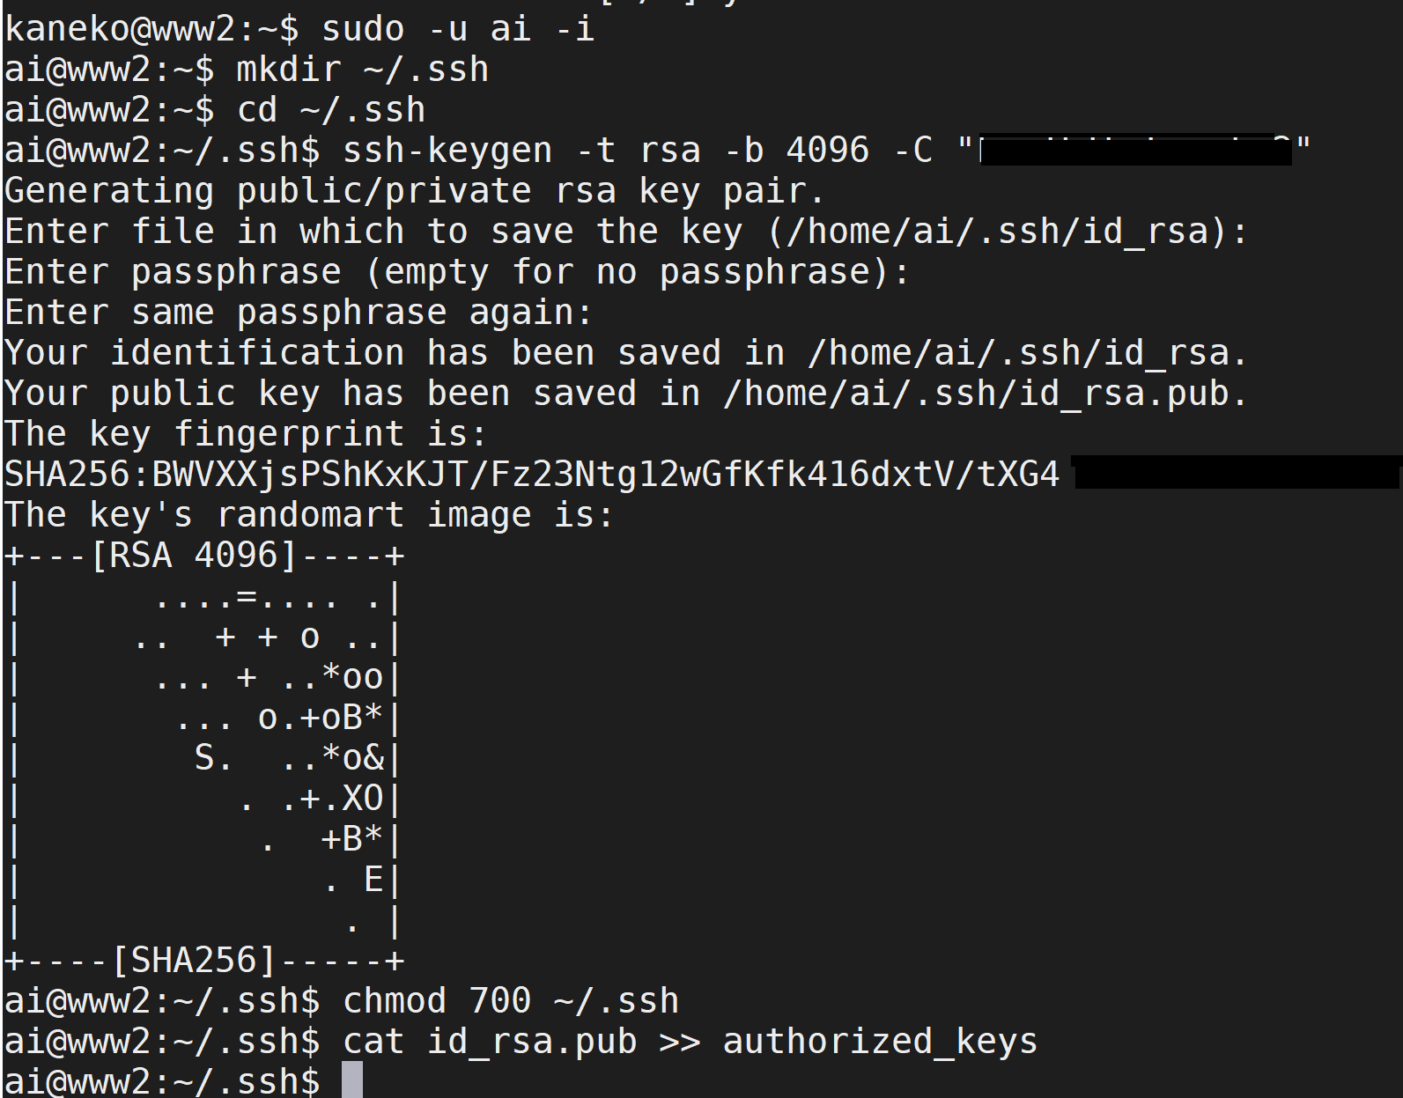Click the 'cd ~/.ssh' command text

click(x=331, y=110)
